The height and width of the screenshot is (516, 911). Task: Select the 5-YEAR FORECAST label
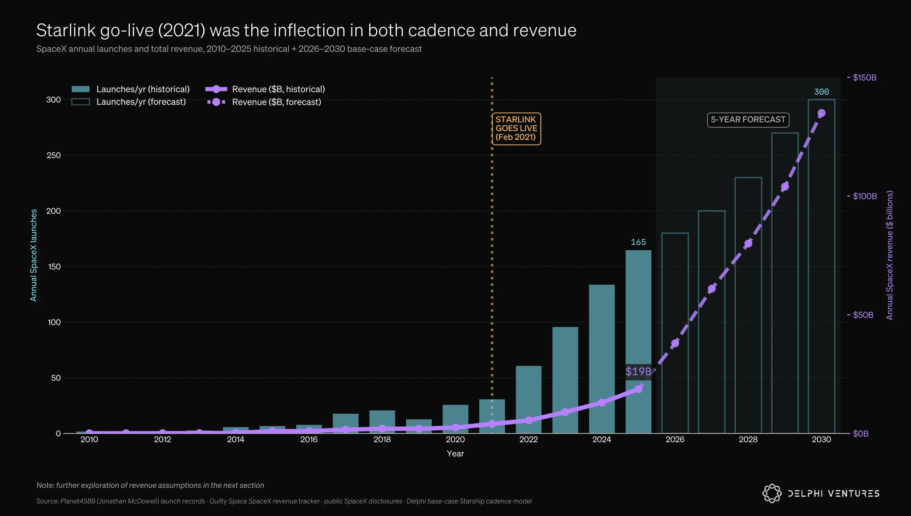click(748, 120)
